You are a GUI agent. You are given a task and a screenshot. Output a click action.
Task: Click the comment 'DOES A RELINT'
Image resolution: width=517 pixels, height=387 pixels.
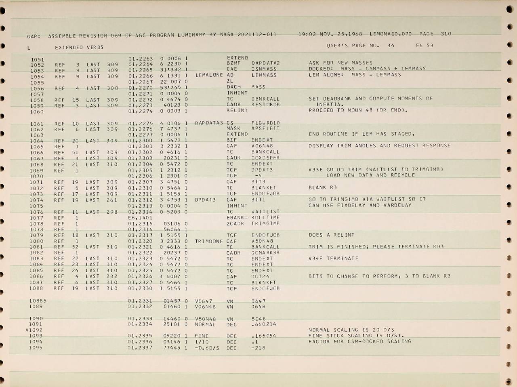pyautogui.click(x=331, y=235)
